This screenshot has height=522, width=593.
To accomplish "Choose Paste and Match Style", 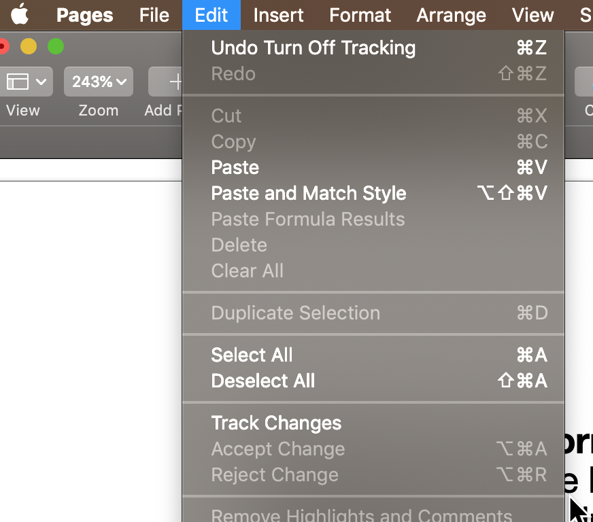I will pos(309,193).
